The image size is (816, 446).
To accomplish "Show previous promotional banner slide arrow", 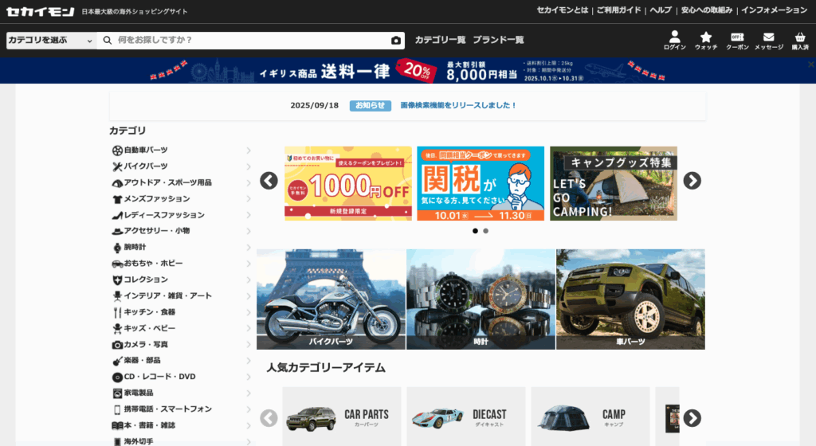I will coord(269,181).
